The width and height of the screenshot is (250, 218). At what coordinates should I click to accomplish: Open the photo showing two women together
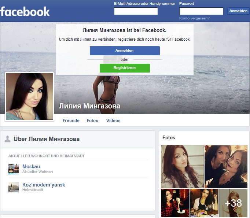pos(226,166)
